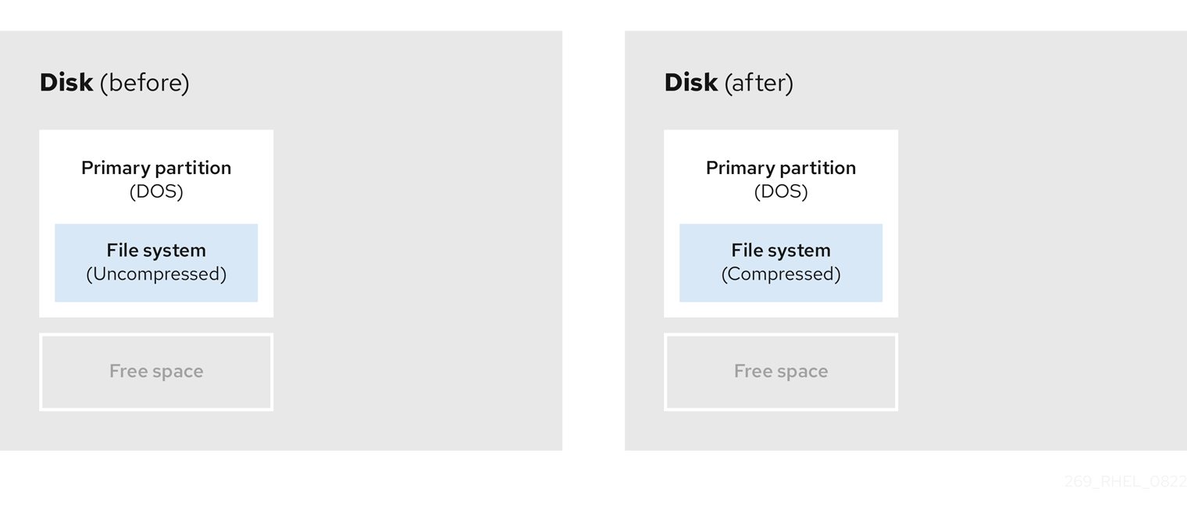Select the Primary partition label in after disk

[x=781, y=168]
